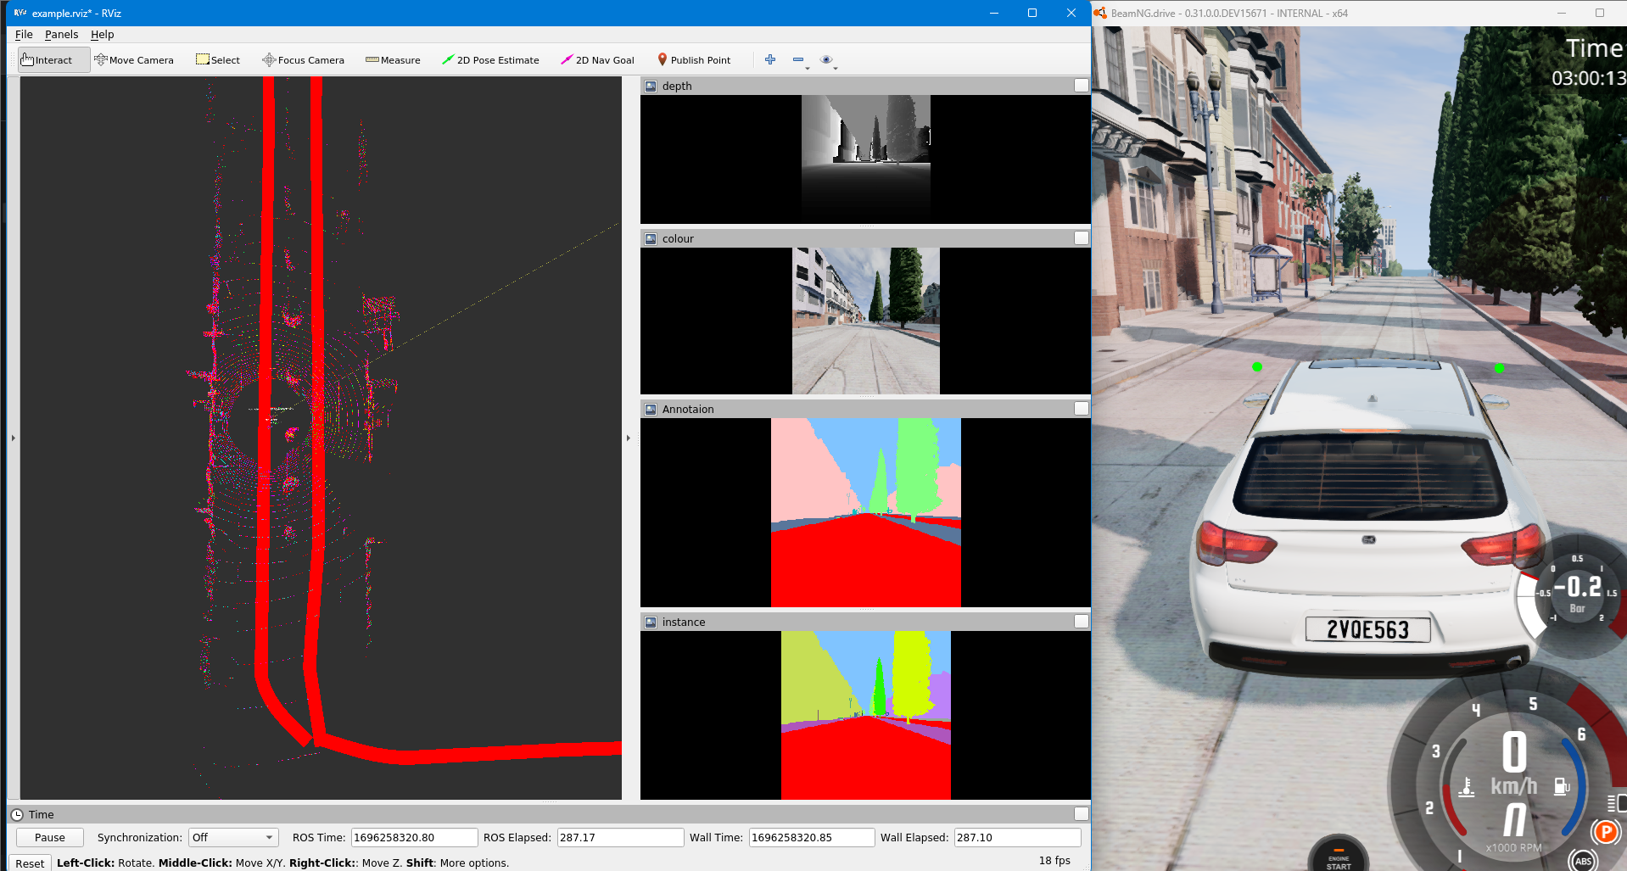
Task: Click the 03:00:13 timer in BeamNG
Action: (x=1588, y=78)
